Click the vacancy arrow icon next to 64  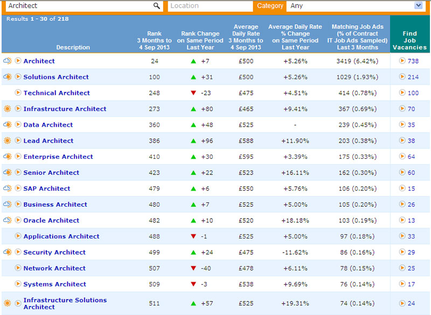click(x=402, y=156)
